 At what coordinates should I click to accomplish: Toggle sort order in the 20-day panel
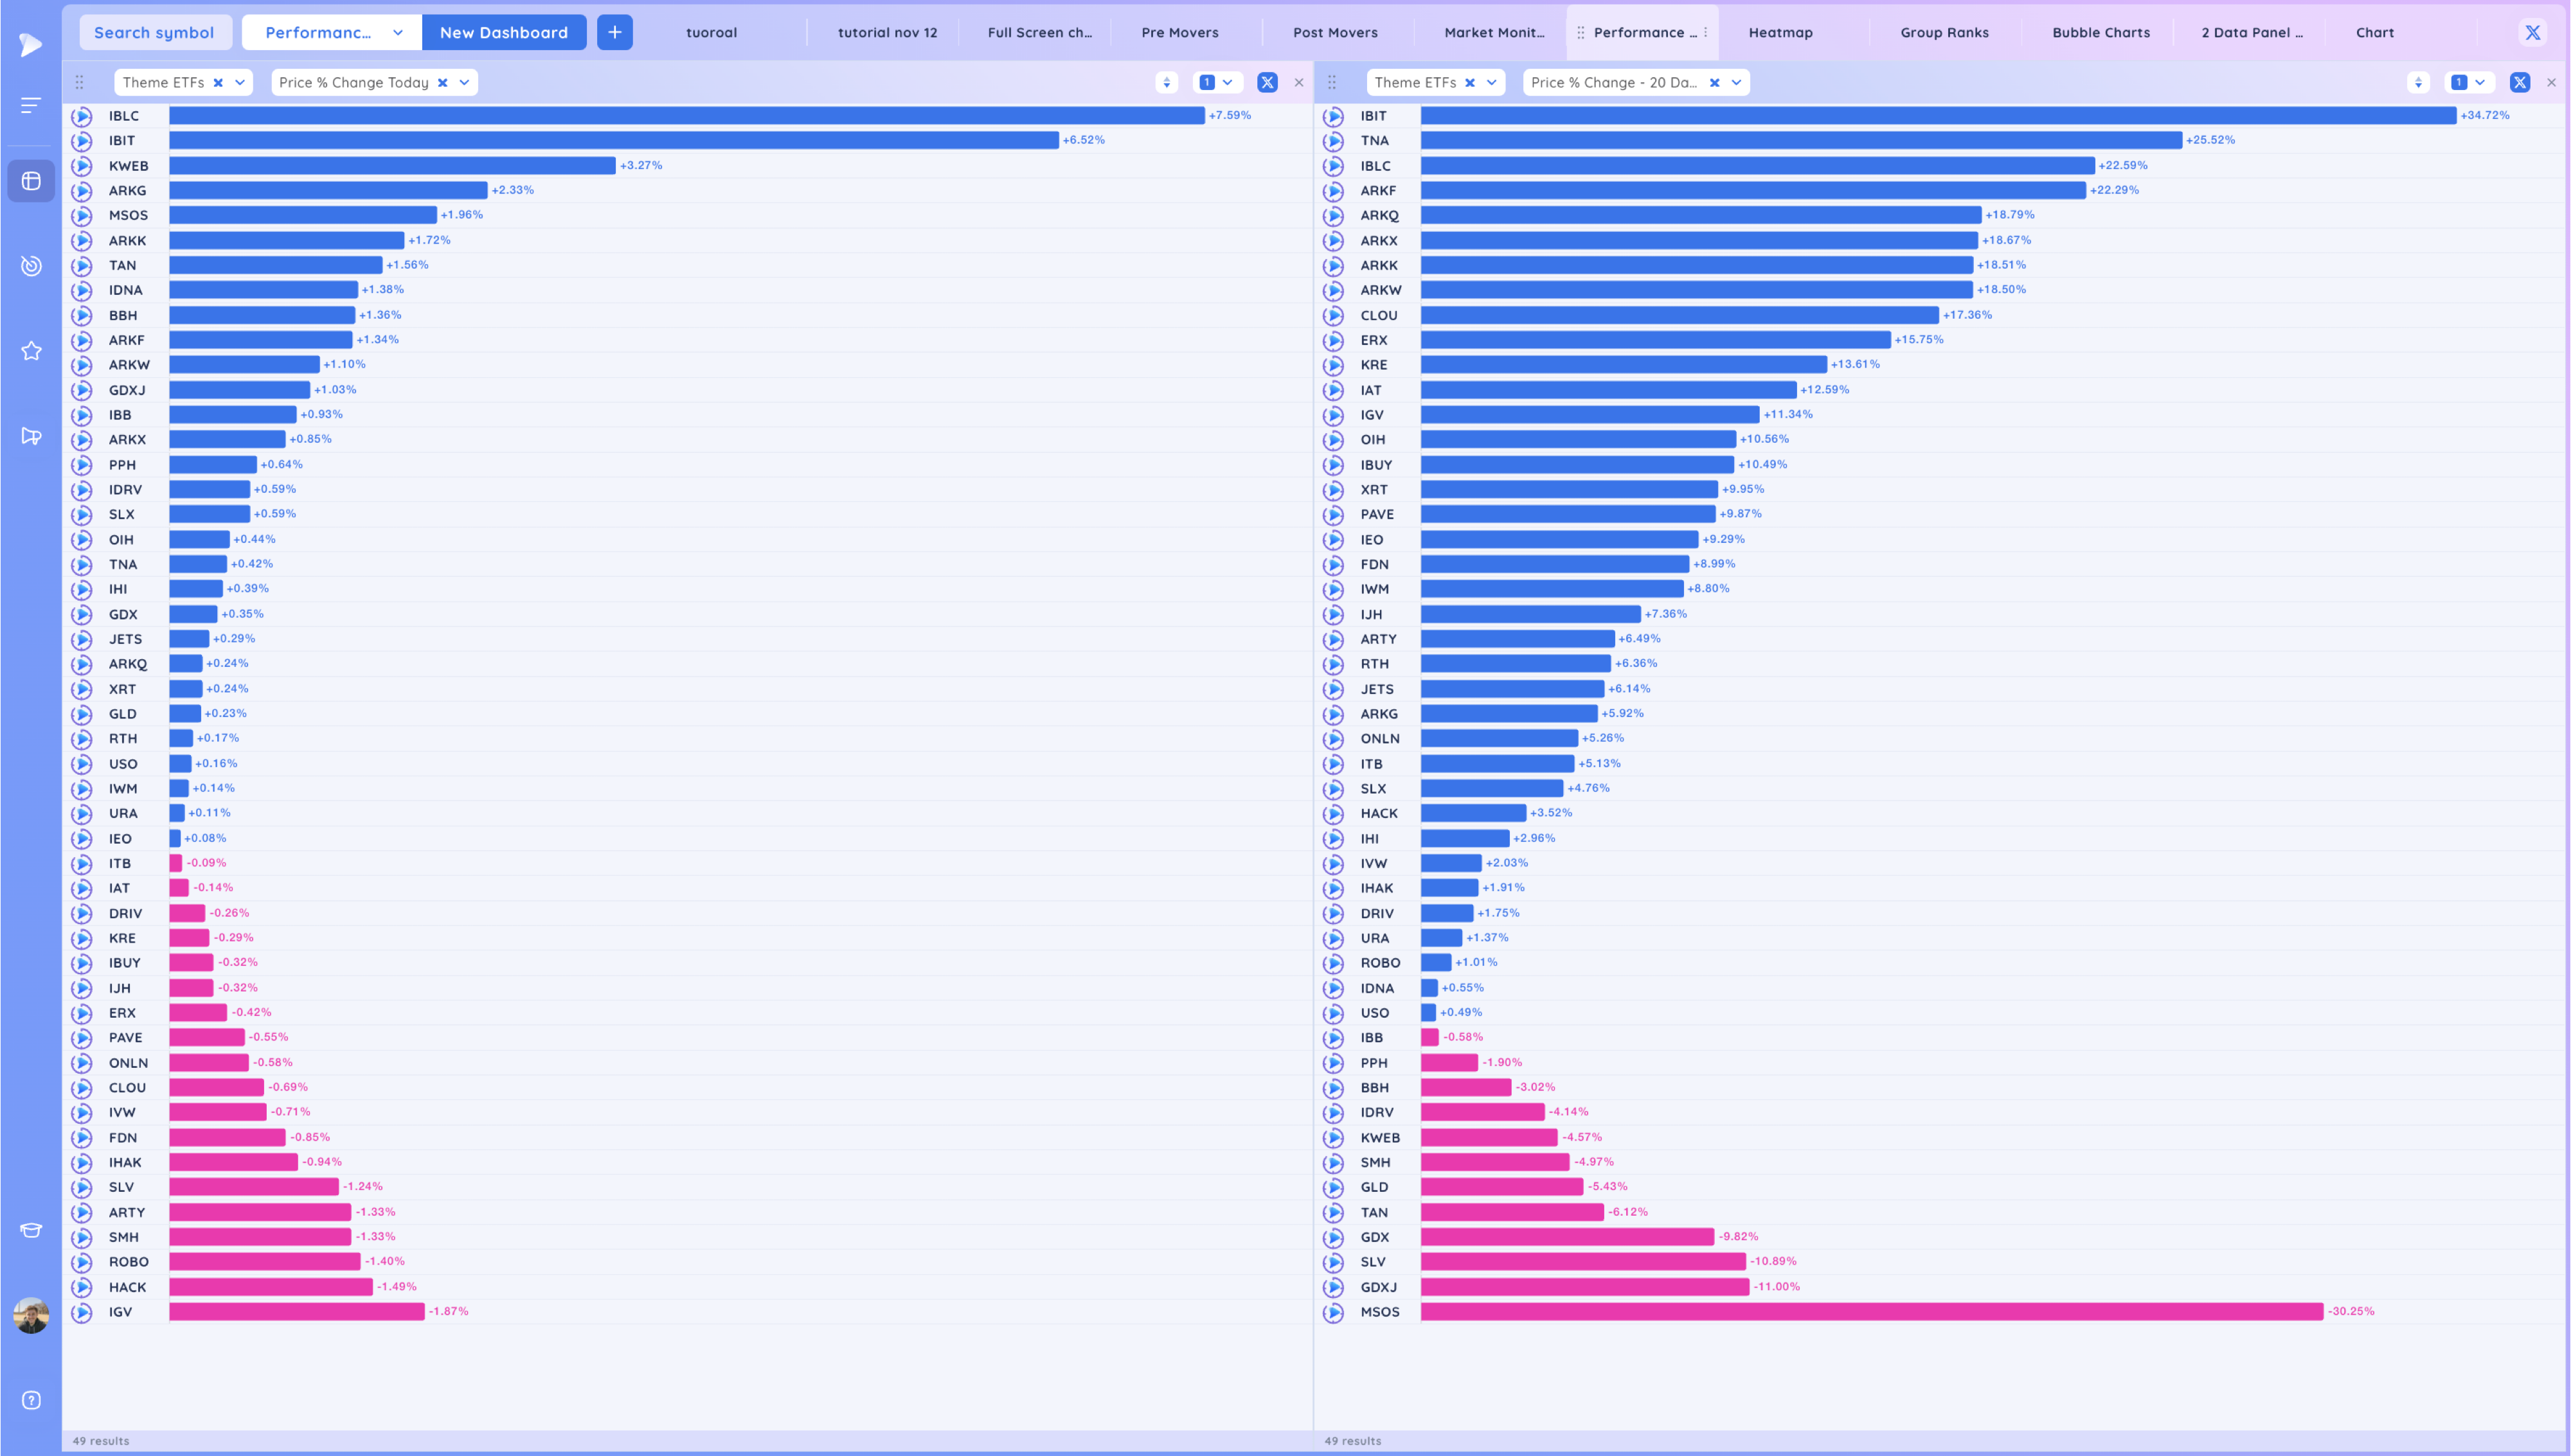pyautogui.click(x=2418, y=82)
